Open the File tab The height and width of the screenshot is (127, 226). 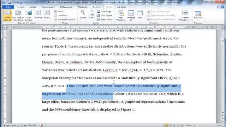8,7
